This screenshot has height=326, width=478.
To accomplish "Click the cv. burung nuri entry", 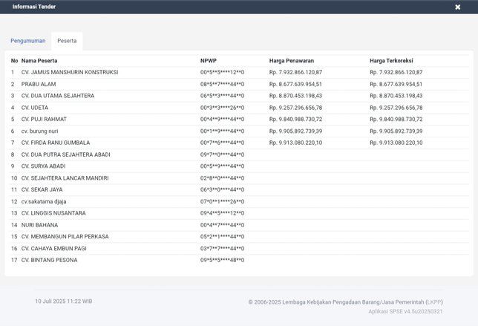I will point(39,131).
